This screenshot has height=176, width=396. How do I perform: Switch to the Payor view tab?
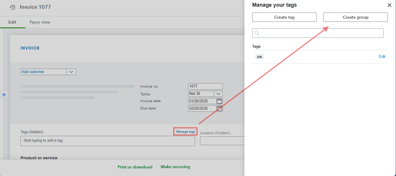point(40,22)
